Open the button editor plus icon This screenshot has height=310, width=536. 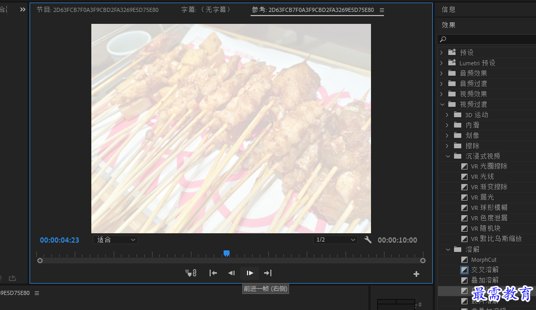(x=416, y=274)
